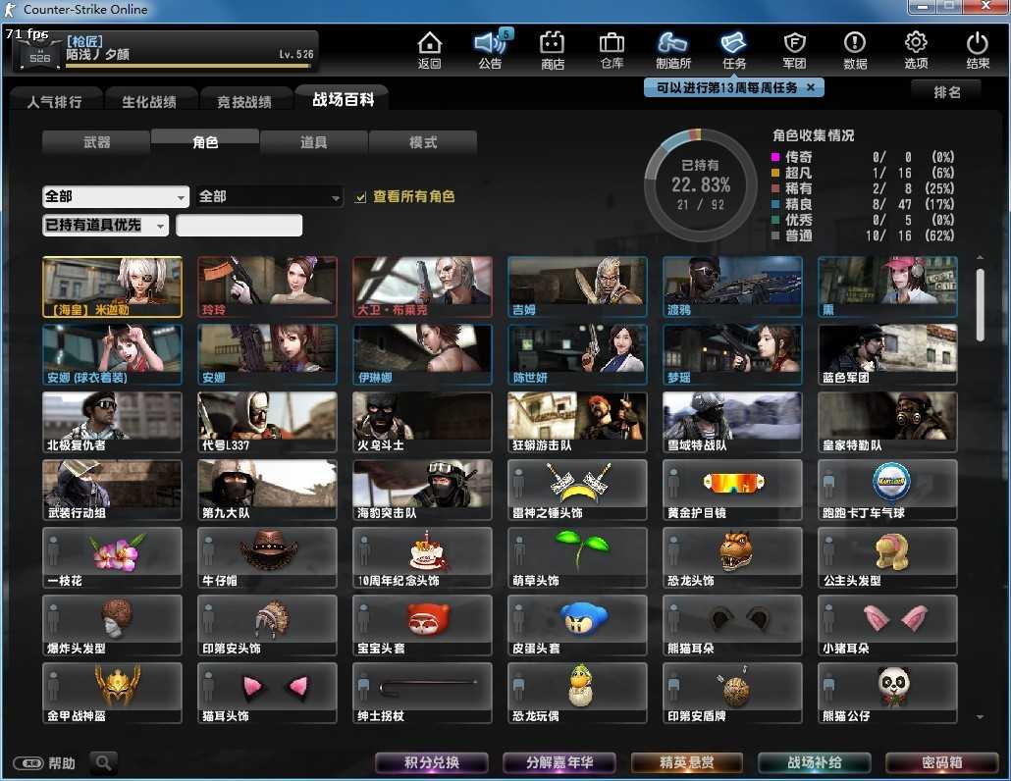Select the 萌草头饰 sprout item
The image size is (1011, 781).
point(577,557)
